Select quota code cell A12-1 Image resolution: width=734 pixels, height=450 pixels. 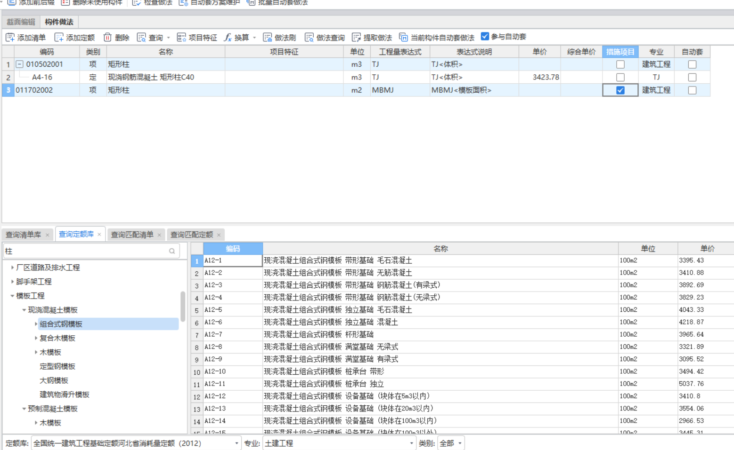point(233,261)
